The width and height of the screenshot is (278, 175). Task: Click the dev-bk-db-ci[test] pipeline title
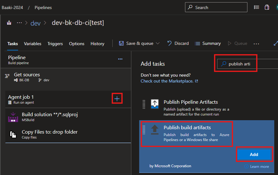(78, 23)
